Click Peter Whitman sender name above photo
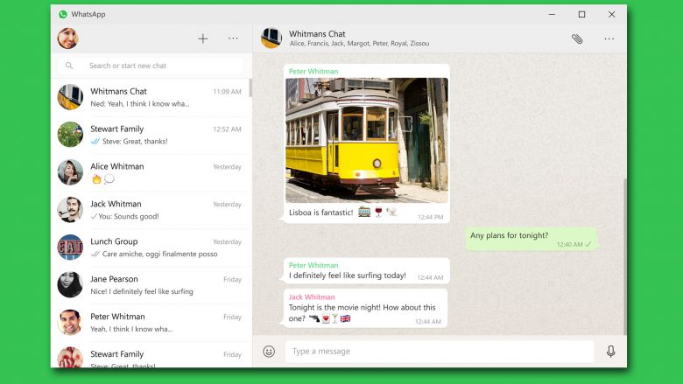Screen dimensions: 683x384 pos(313,72)
